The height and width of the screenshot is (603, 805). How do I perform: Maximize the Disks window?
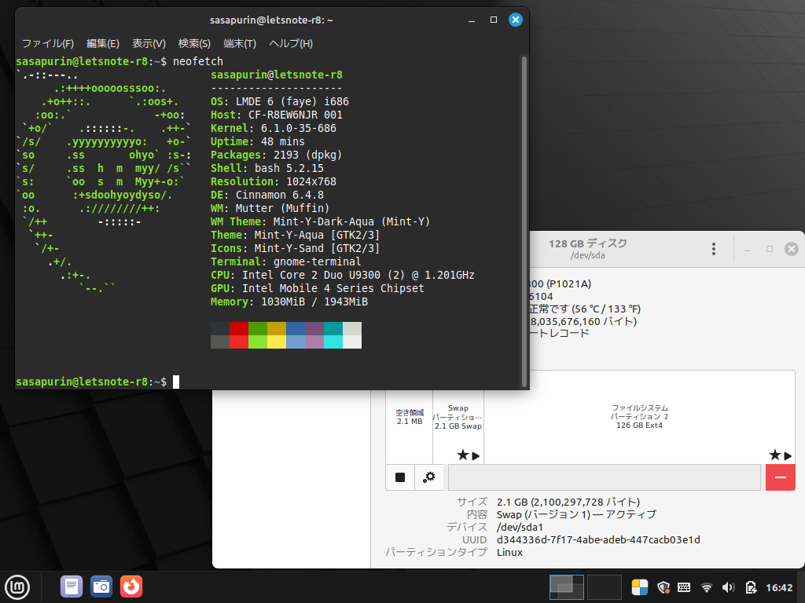(x=770, y=249)
